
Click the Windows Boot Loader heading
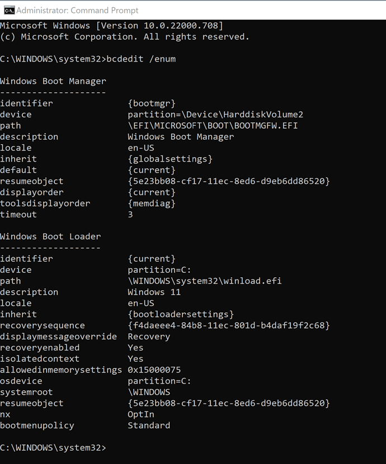50,236
